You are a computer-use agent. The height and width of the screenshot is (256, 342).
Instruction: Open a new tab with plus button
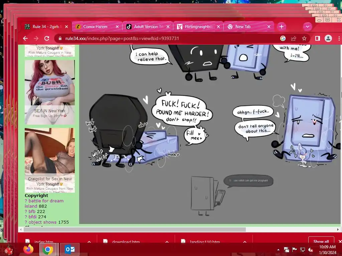[282, 27]
